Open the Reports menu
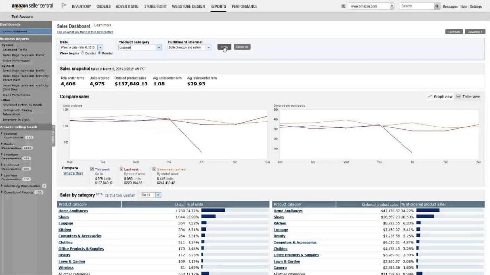The width and height of the screenshot is (490, 275). tap(218, 6)
